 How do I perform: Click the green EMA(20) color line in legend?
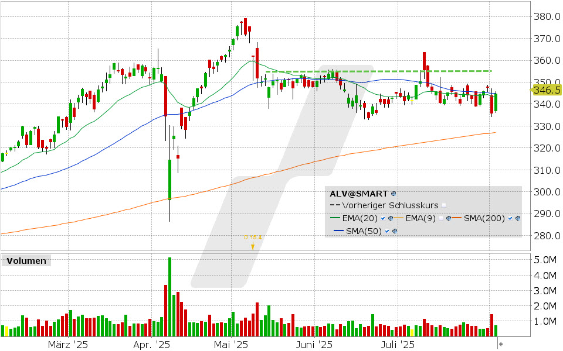[335, 218]
